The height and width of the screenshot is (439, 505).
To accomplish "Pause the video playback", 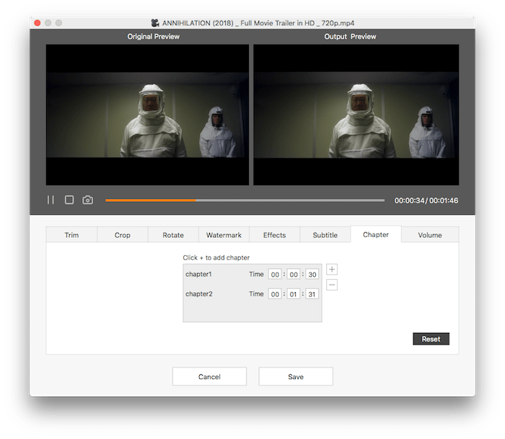I will 50,200.
